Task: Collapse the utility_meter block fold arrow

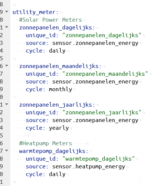Action: 7,11
